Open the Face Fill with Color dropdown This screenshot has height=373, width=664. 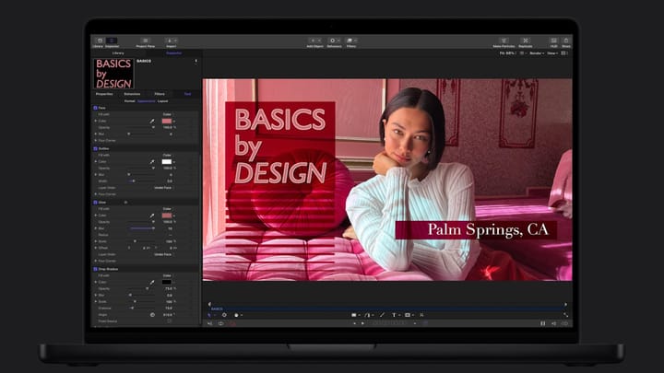(167, 114)
